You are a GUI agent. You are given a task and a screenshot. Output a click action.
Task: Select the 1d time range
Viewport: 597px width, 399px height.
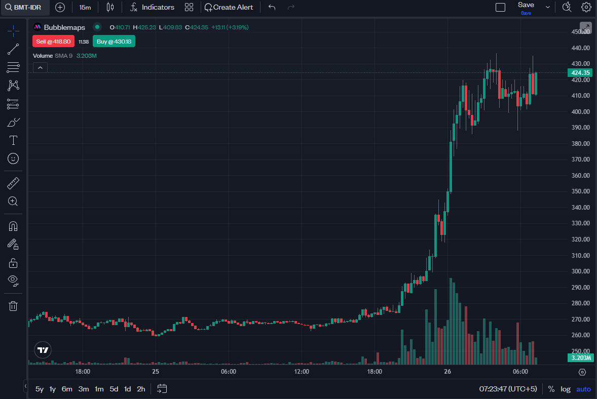coord(128,389)
